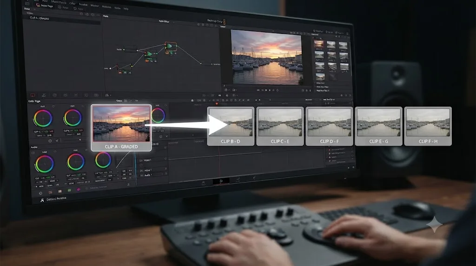The width and height of the screenshot is (476, 266).
Task: Select the CLIP E - G thumbnail
Action: [x=378, y=126]
